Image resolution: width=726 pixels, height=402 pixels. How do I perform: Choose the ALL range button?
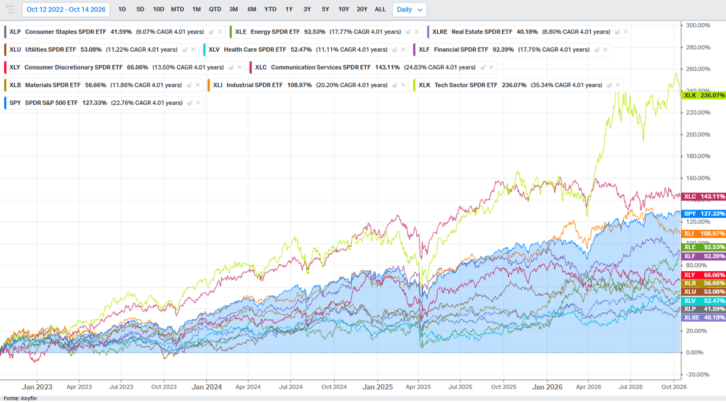click(x=381, y=10)
